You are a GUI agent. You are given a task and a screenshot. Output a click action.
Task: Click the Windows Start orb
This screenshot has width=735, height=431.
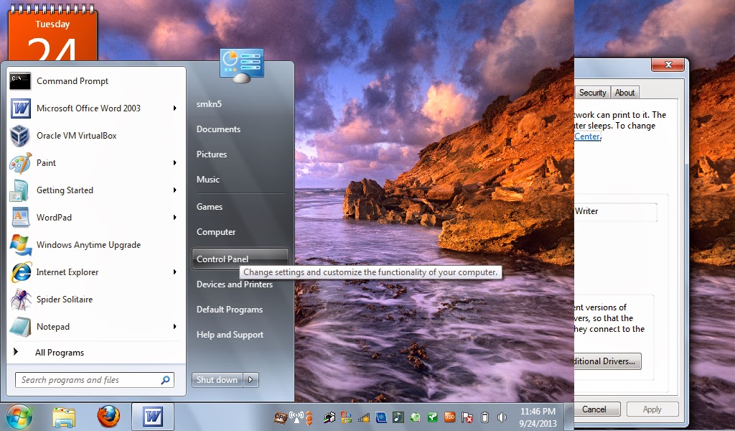click(19, 417)
